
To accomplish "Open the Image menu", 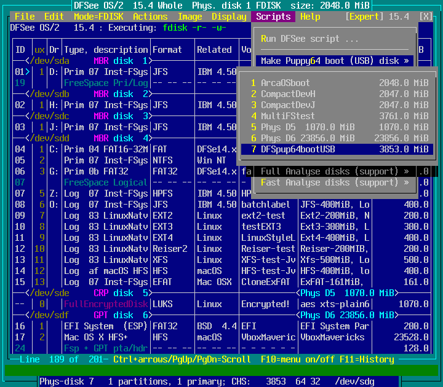I will pos(190,17).
